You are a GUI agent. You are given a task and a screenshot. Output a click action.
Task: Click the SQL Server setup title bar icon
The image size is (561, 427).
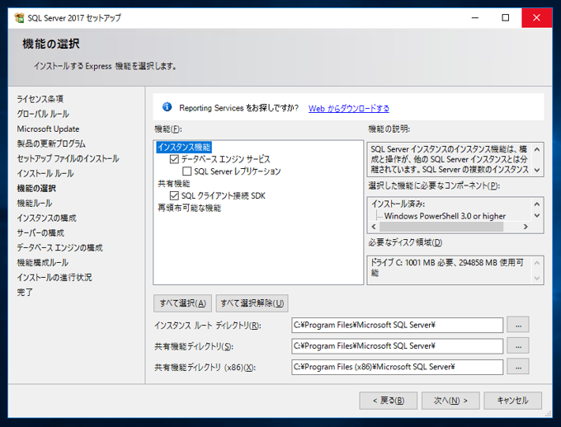(19, 17)
